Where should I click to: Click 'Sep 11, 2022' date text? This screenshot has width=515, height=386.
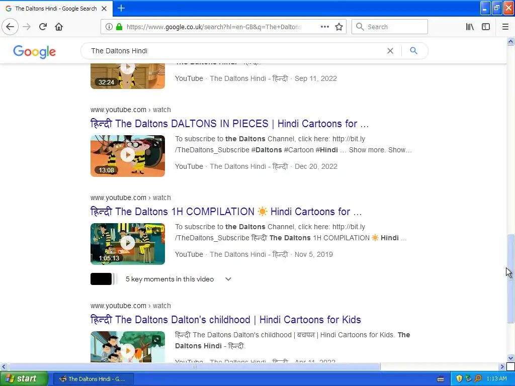tap(316, 78)
